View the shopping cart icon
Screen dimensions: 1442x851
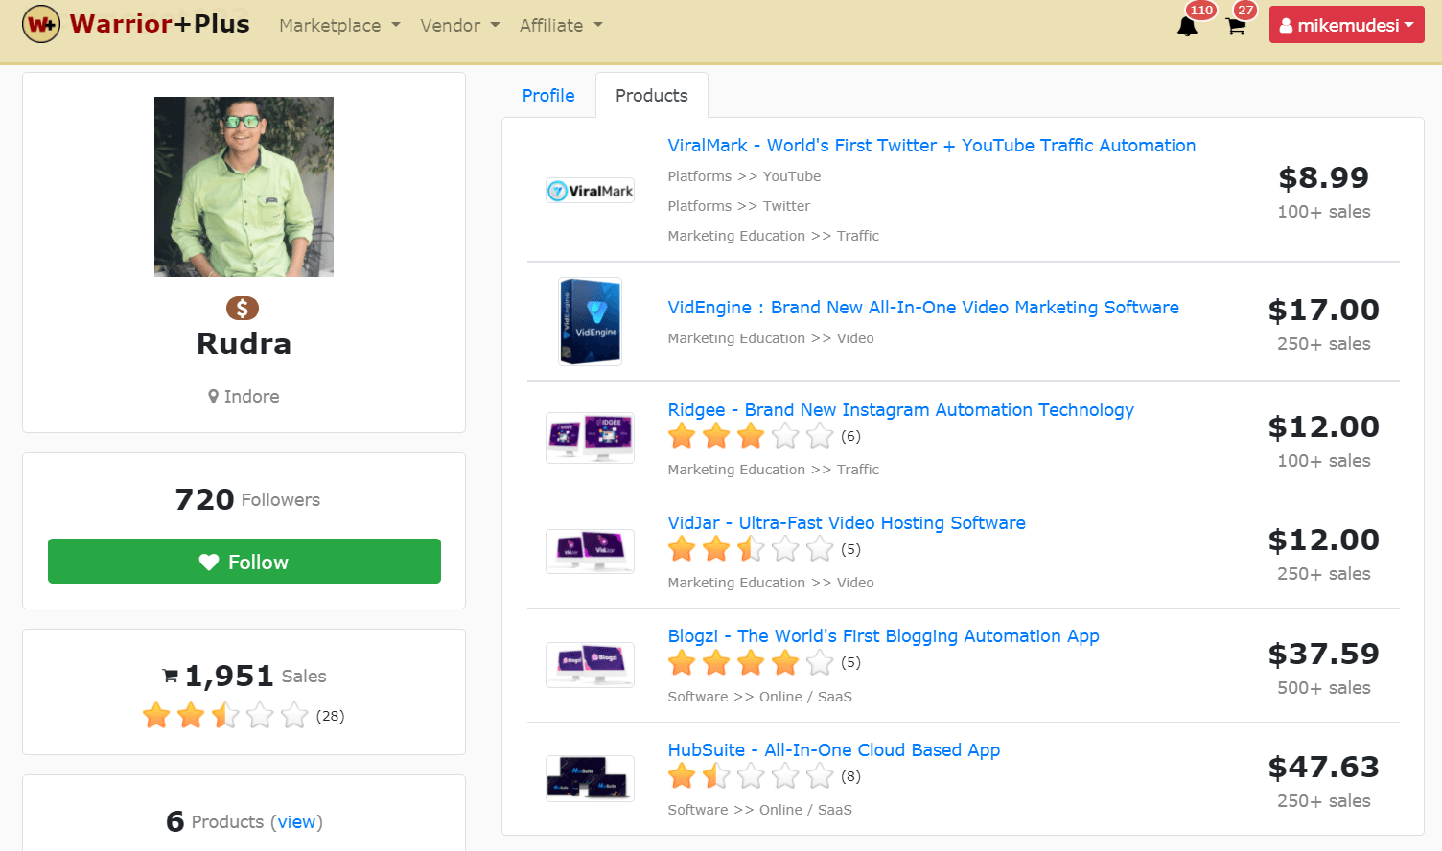tap(1236, 26)
